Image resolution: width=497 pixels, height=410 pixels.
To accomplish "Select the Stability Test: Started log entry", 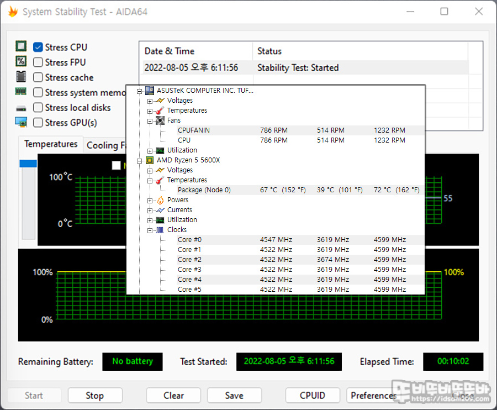I will coord(305,67).
